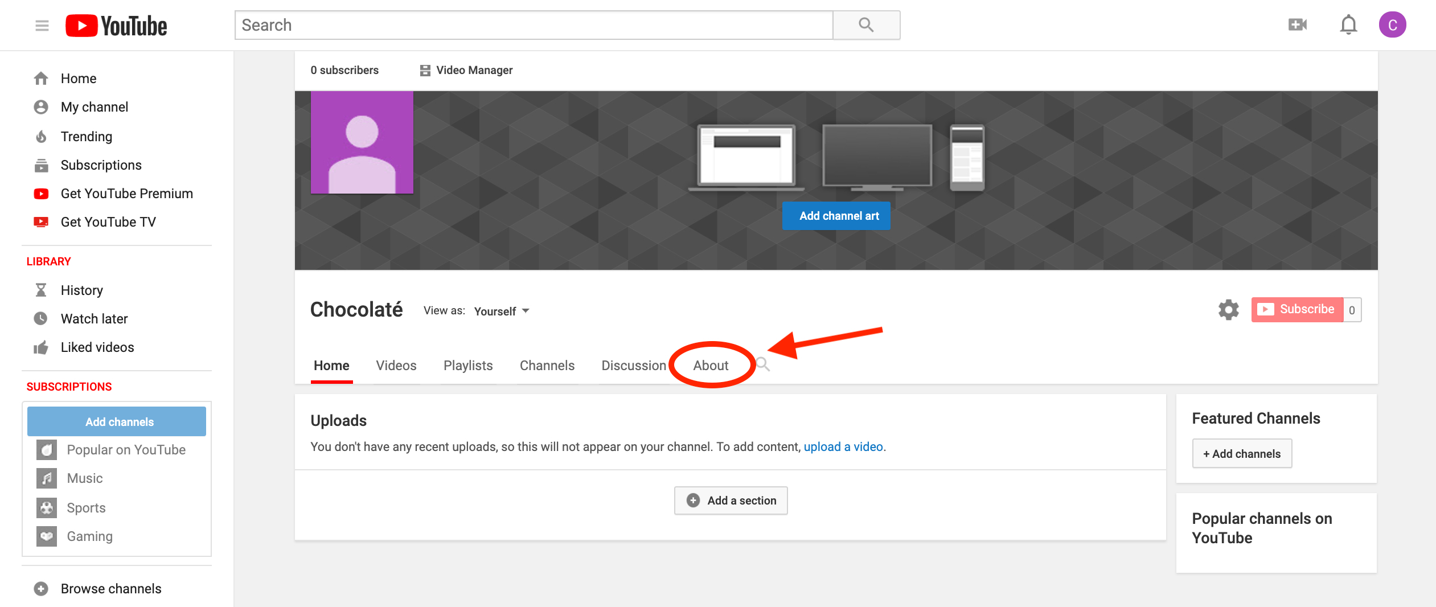Image resolution: width=1436 pixels, height=607 pixels.
Task: Click the Home house icon in sidebar
Action: pos(41,79)
